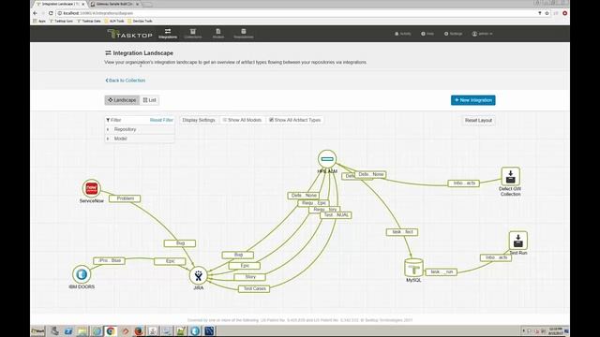The height and width of the screenshot is (337, 600).
Task: Select Inbo...acts label near Defect GW Collection
Action: coord(464,183)
